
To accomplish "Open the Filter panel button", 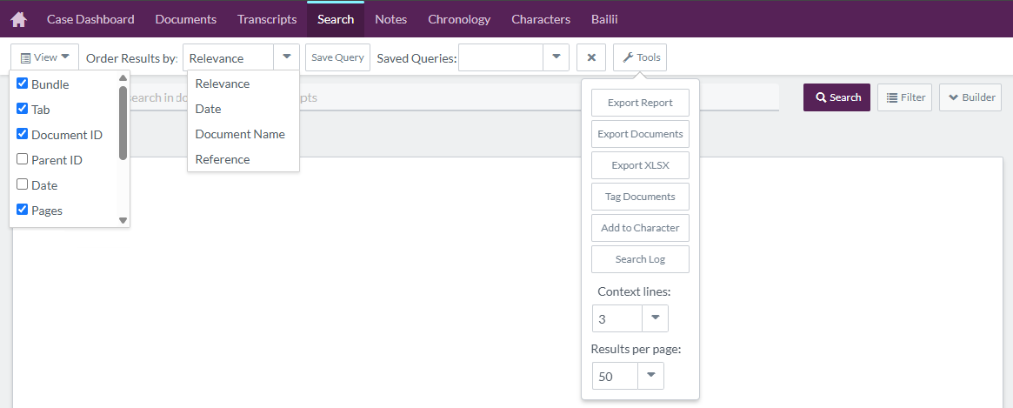I will [904, 97].
